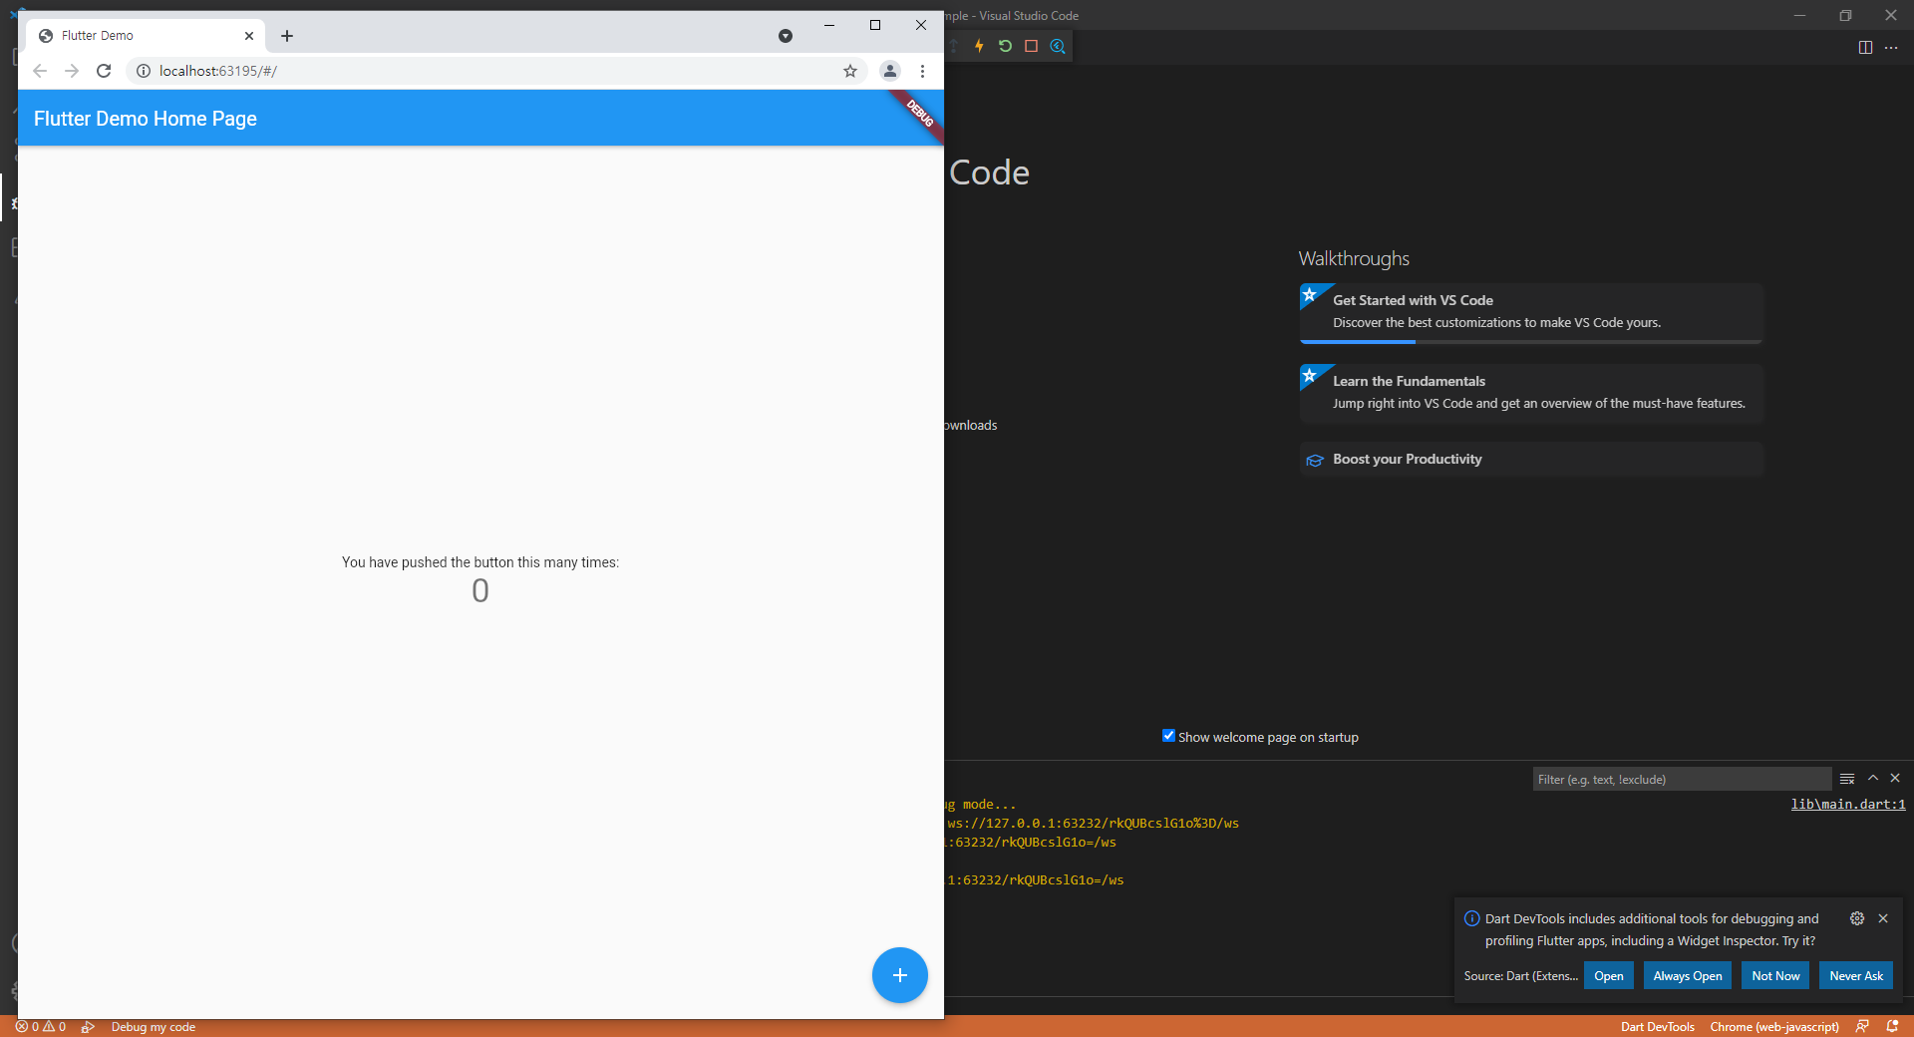
Task: Open the notifications bell in status bar
Action: coord(1892,1027)
